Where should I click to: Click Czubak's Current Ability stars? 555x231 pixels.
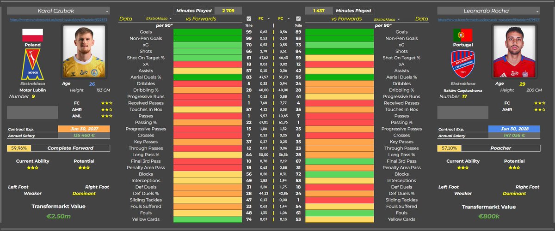pos(32,168)
